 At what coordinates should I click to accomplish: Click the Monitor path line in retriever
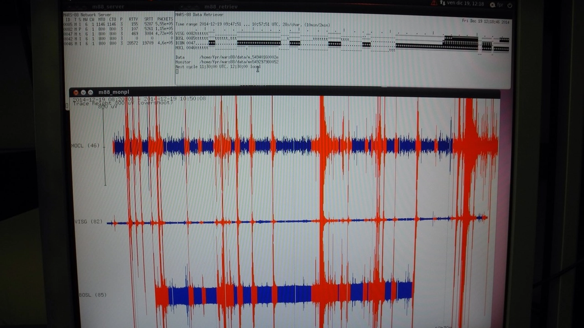[x=227, y=62]
